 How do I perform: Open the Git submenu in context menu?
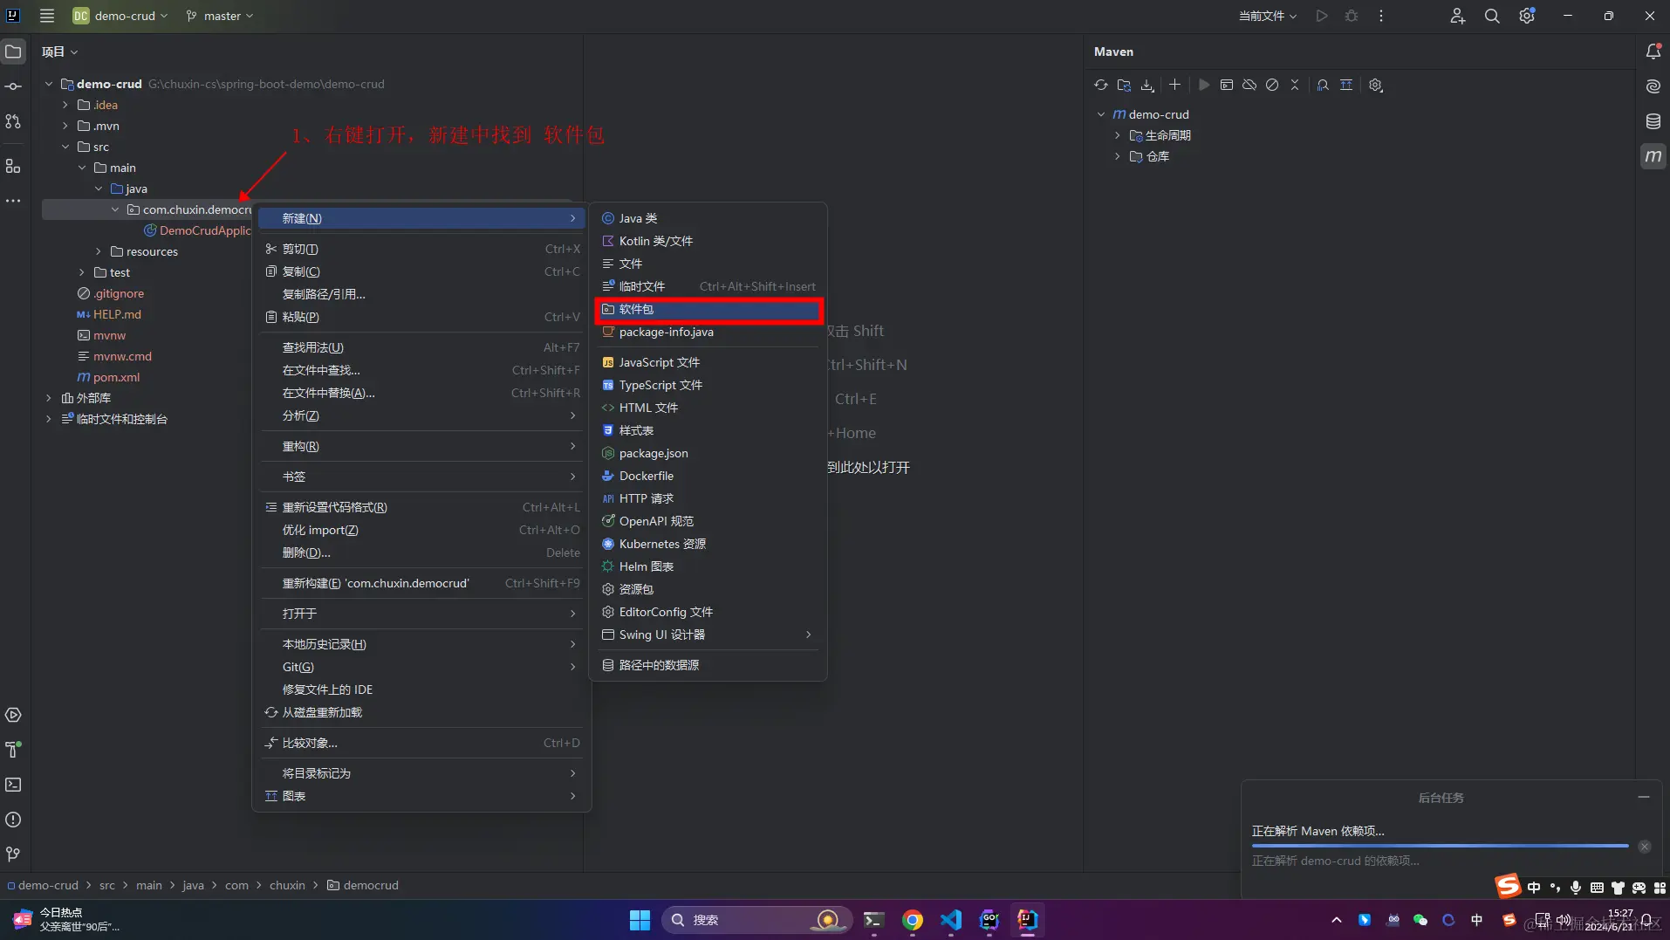(x=421, y=667)
